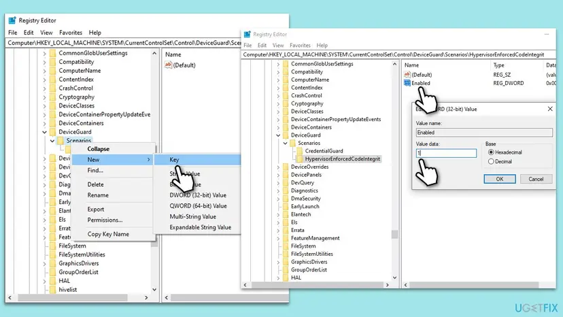This screenshot has height=317, width=563.
Task: Click the GraphicsDrivers folder icon in left window
Action: pos(53,263)
